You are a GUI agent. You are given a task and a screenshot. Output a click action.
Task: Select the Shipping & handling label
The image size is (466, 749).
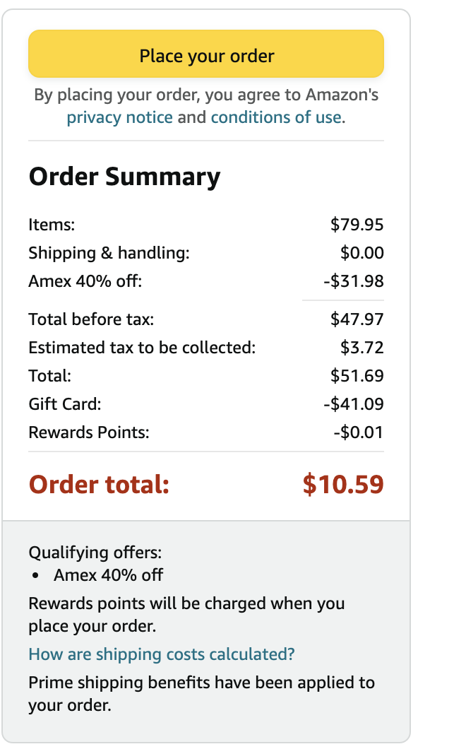(x=109, y=253)
